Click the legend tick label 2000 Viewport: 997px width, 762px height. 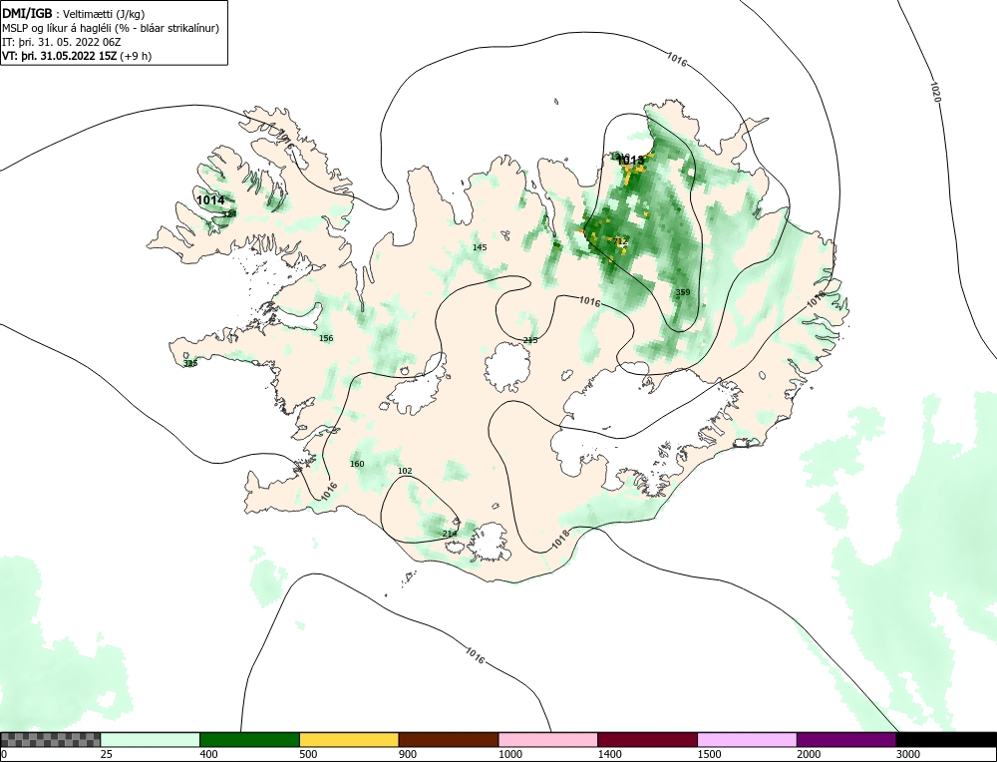pyautogui.click(x=809, y=754)
